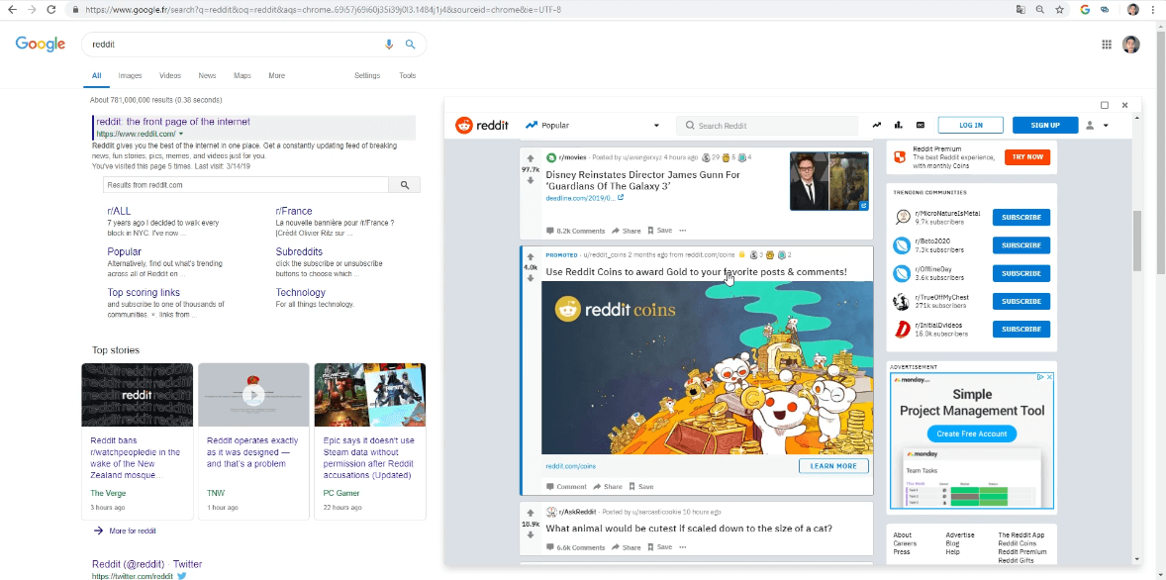The height and width of the screenshot is (580, 1166).
Task: Open 'reddit: the front page of the internet' result
Action: coord(173,121)
